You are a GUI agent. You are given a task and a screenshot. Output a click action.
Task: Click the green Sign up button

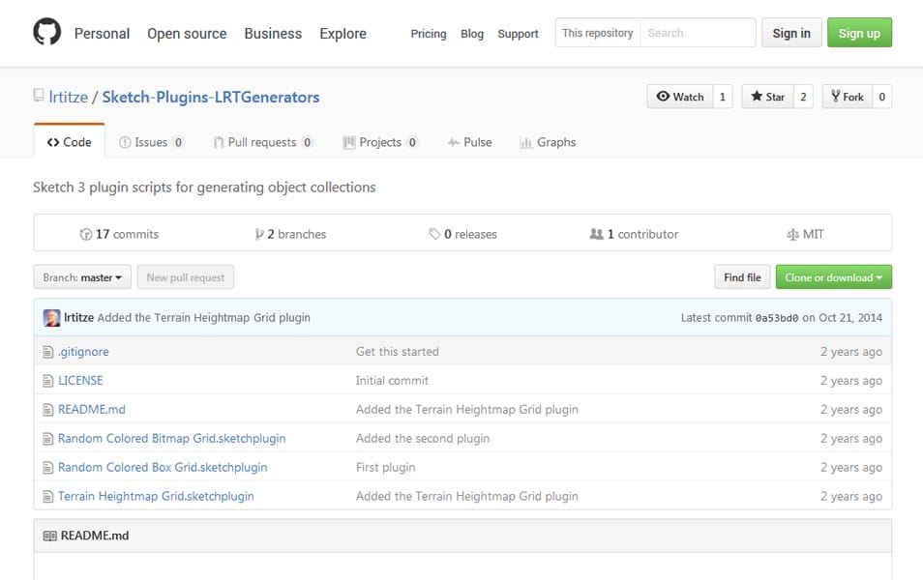[x=859, y=33]
